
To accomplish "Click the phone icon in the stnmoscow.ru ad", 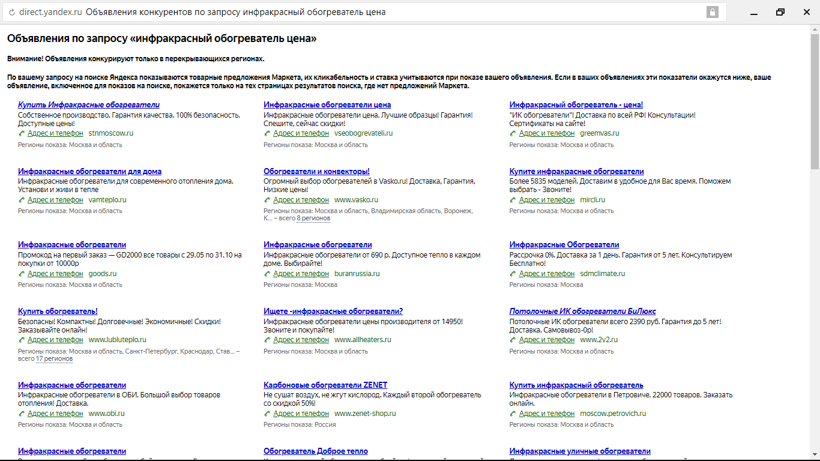I will click(x=22, y=133).
